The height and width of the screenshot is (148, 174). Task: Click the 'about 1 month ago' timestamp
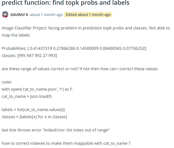click(x=46, y=15)
